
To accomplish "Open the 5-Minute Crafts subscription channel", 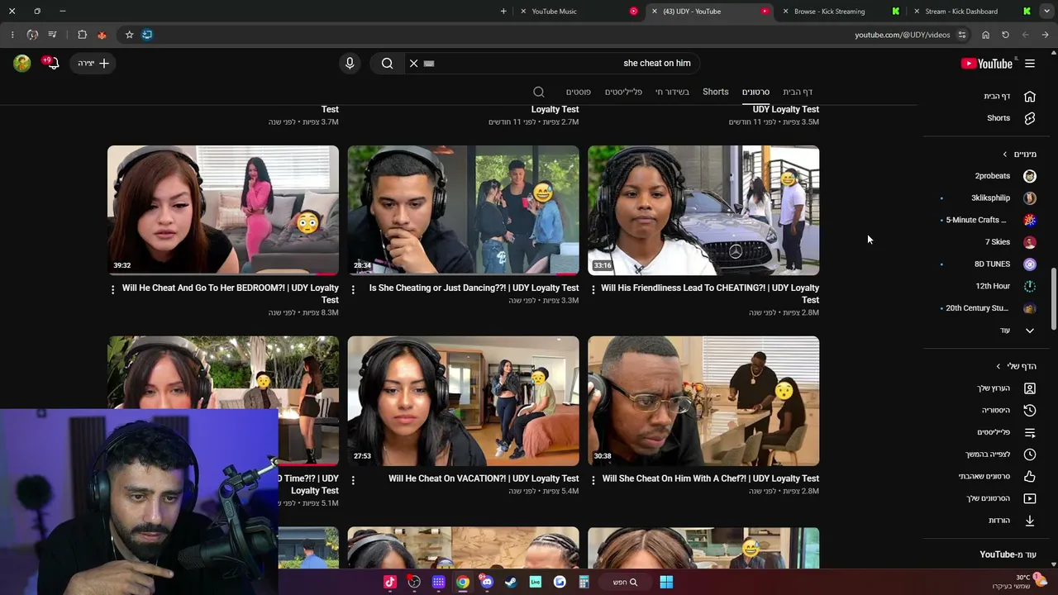I will tap(990, 221).
